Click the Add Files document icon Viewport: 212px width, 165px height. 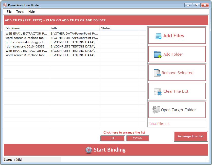pyautogui.click(x=158, y=36)
